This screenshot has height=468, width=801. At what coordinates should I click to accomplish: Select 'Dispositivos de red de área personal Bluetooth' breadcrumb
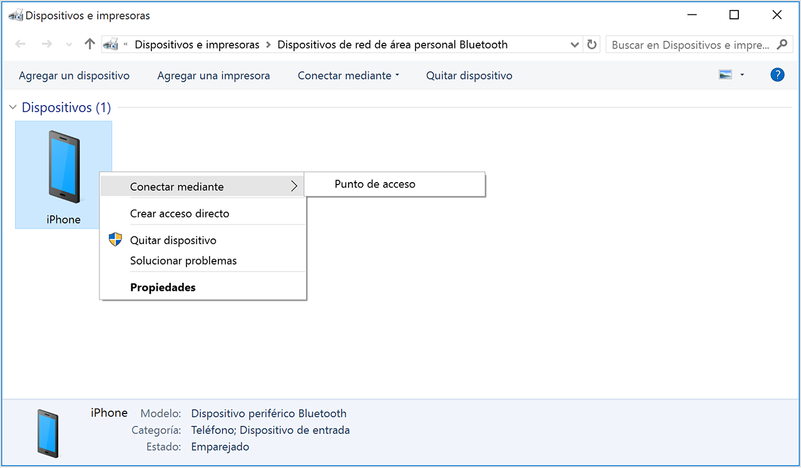[392, 44]
